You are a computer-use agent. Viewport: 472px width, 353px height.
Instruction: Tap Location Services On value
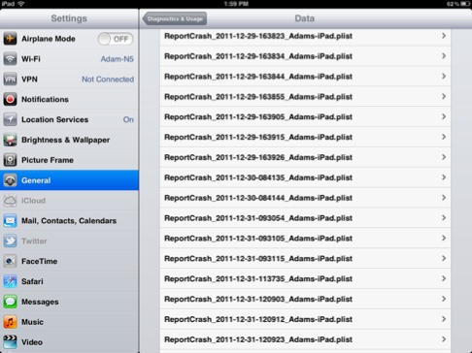tap(128, 119)
